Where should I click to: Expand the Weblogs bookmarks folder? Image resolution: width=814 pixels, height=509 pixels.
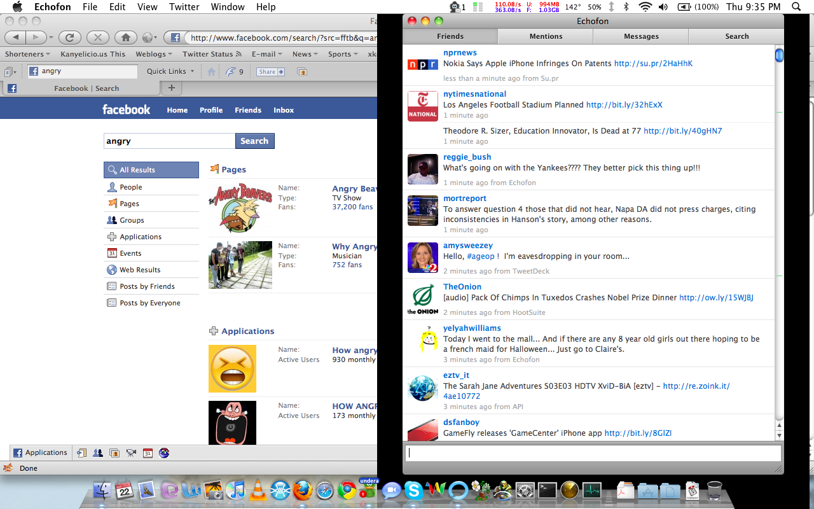[153, 54]
